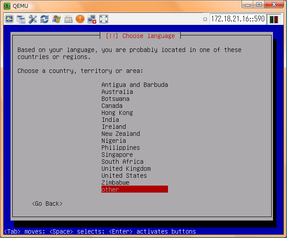Image resolution: width=287 pixels, height=238 pixels.
Task: Maximize the QEMU window
Action: point(259,4)
